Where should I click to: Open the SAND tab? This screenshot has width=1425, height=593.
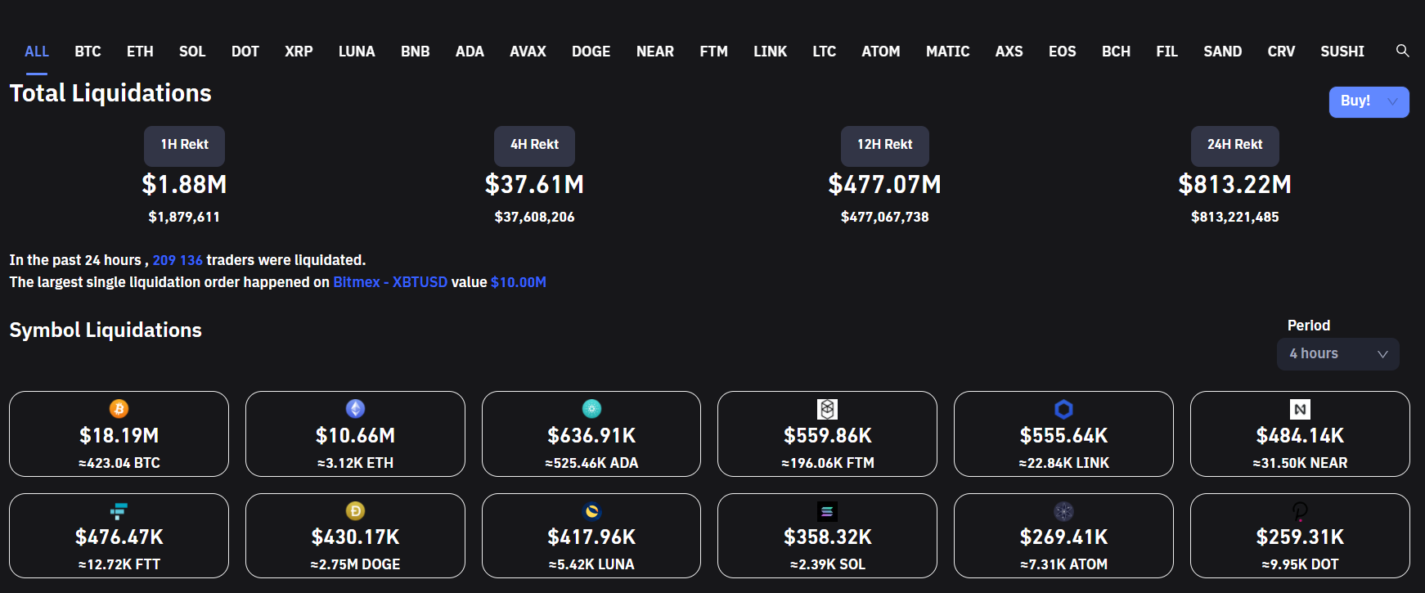1222,52
